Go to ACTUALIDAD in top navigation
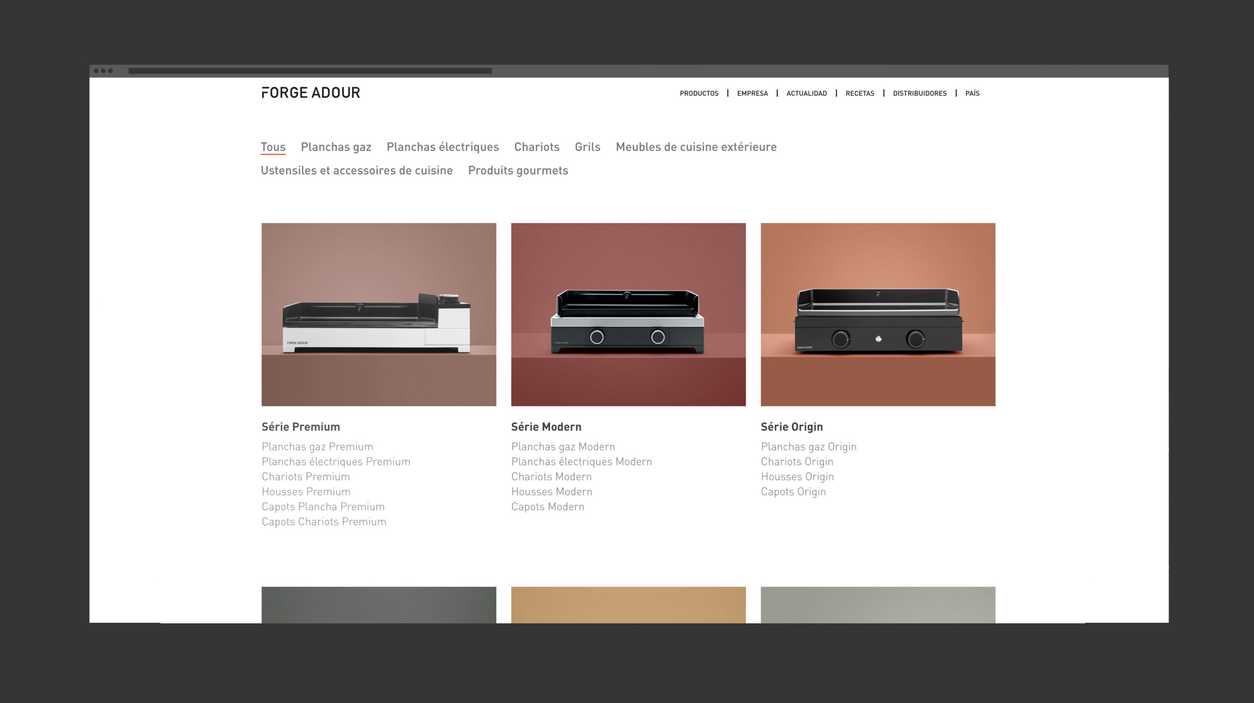Viewport: 1254px width, 703px height. click(806, 93)
